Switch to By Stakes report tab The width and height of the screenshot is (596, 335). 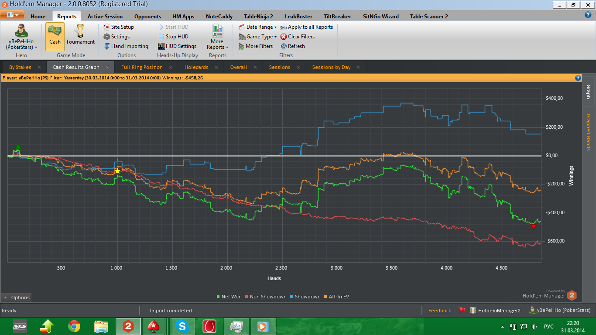(20, 67)
